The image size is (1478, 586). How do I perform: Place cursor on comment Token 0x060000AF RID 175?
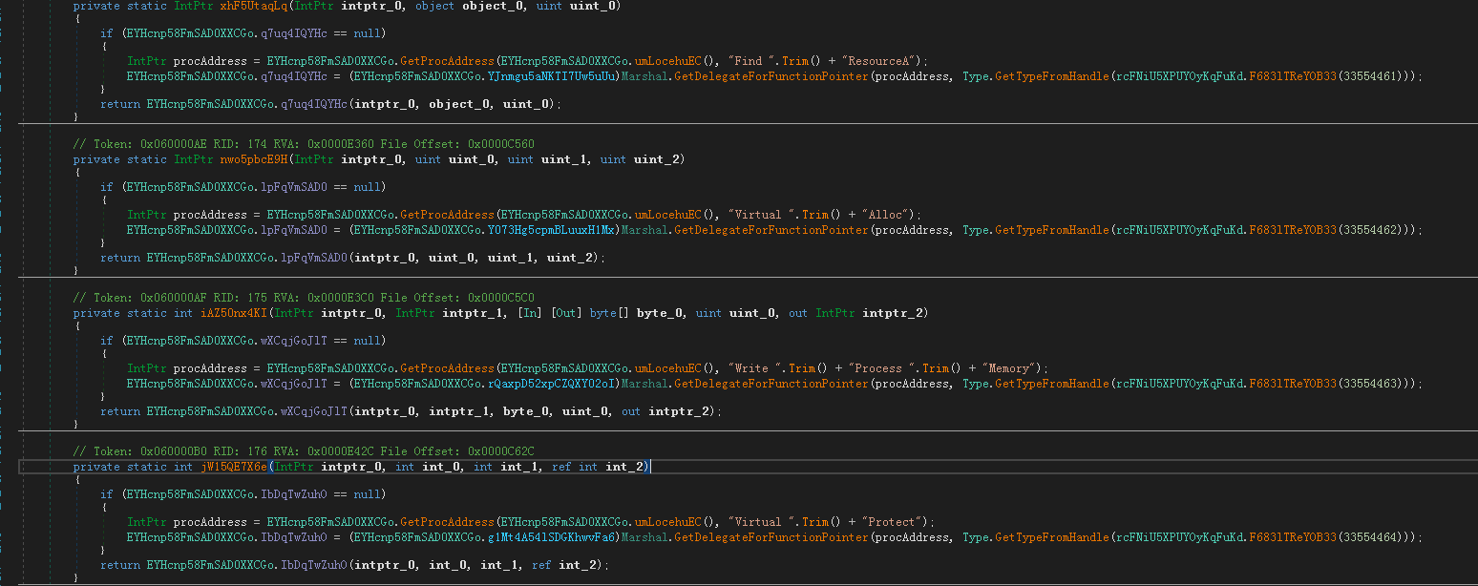pos(304,298)
